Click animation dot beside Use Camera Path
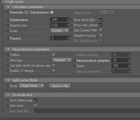This screenshot has width=140, height=120. (x=72, y=30)
